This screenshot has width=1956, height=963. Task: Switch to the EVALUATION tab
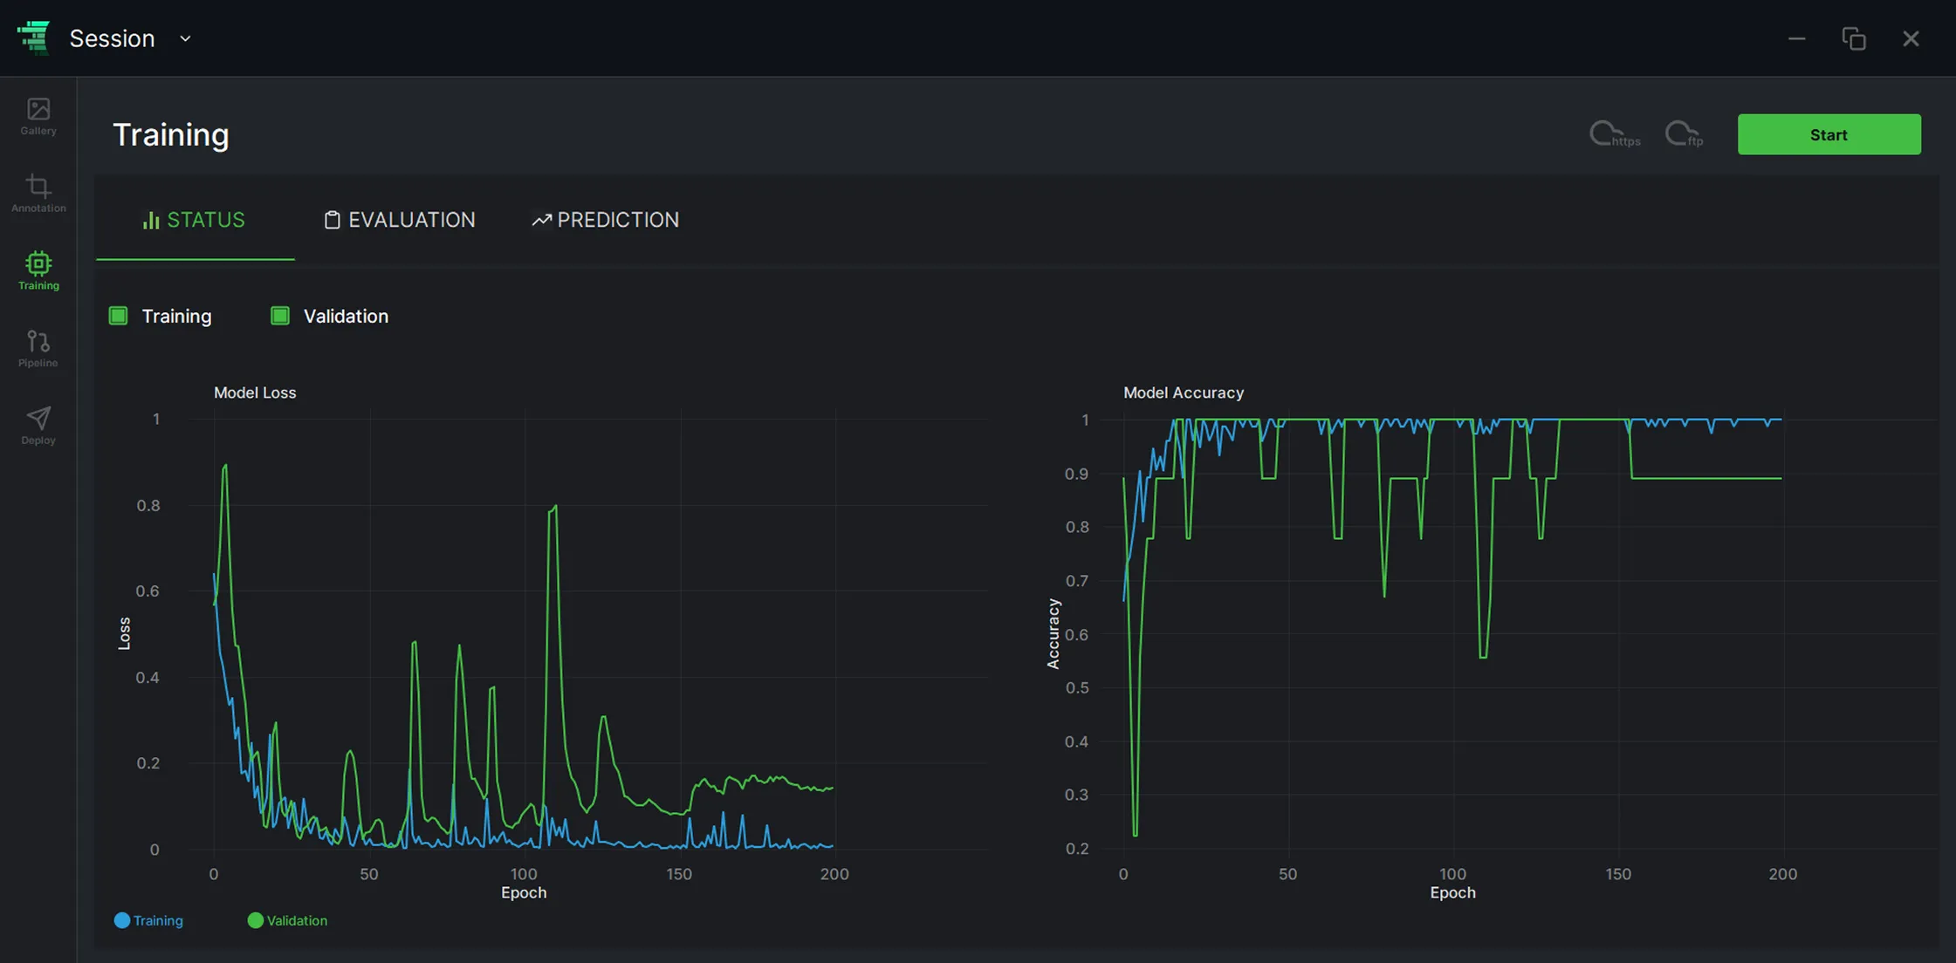400,220
